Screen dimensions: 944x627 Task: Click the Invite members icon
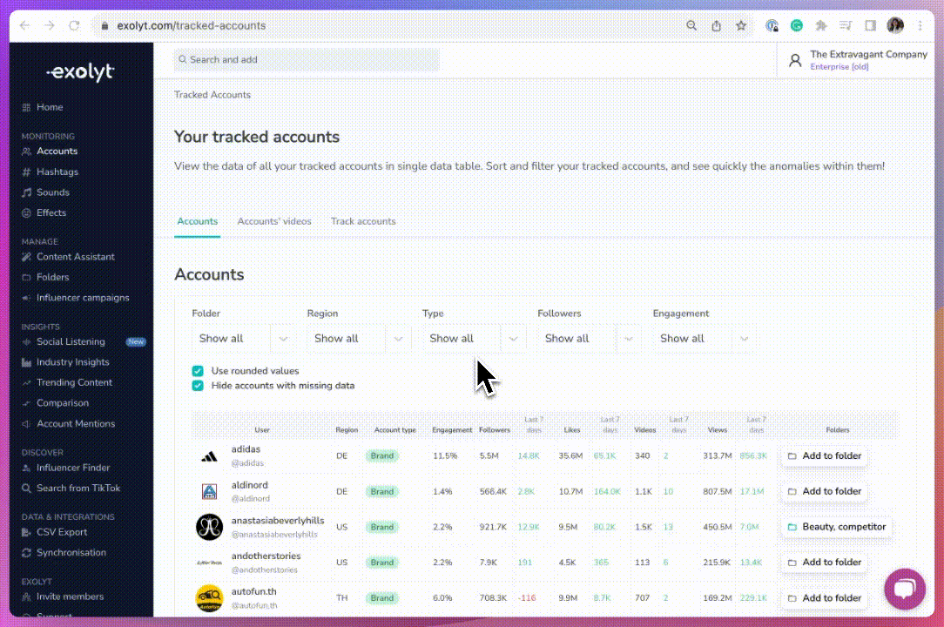[26, 597]
